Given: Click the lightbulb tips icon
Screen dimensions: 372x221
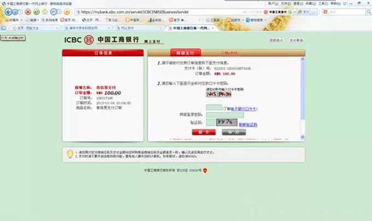Looking at the screenshot, I should [x=70, y=154].
